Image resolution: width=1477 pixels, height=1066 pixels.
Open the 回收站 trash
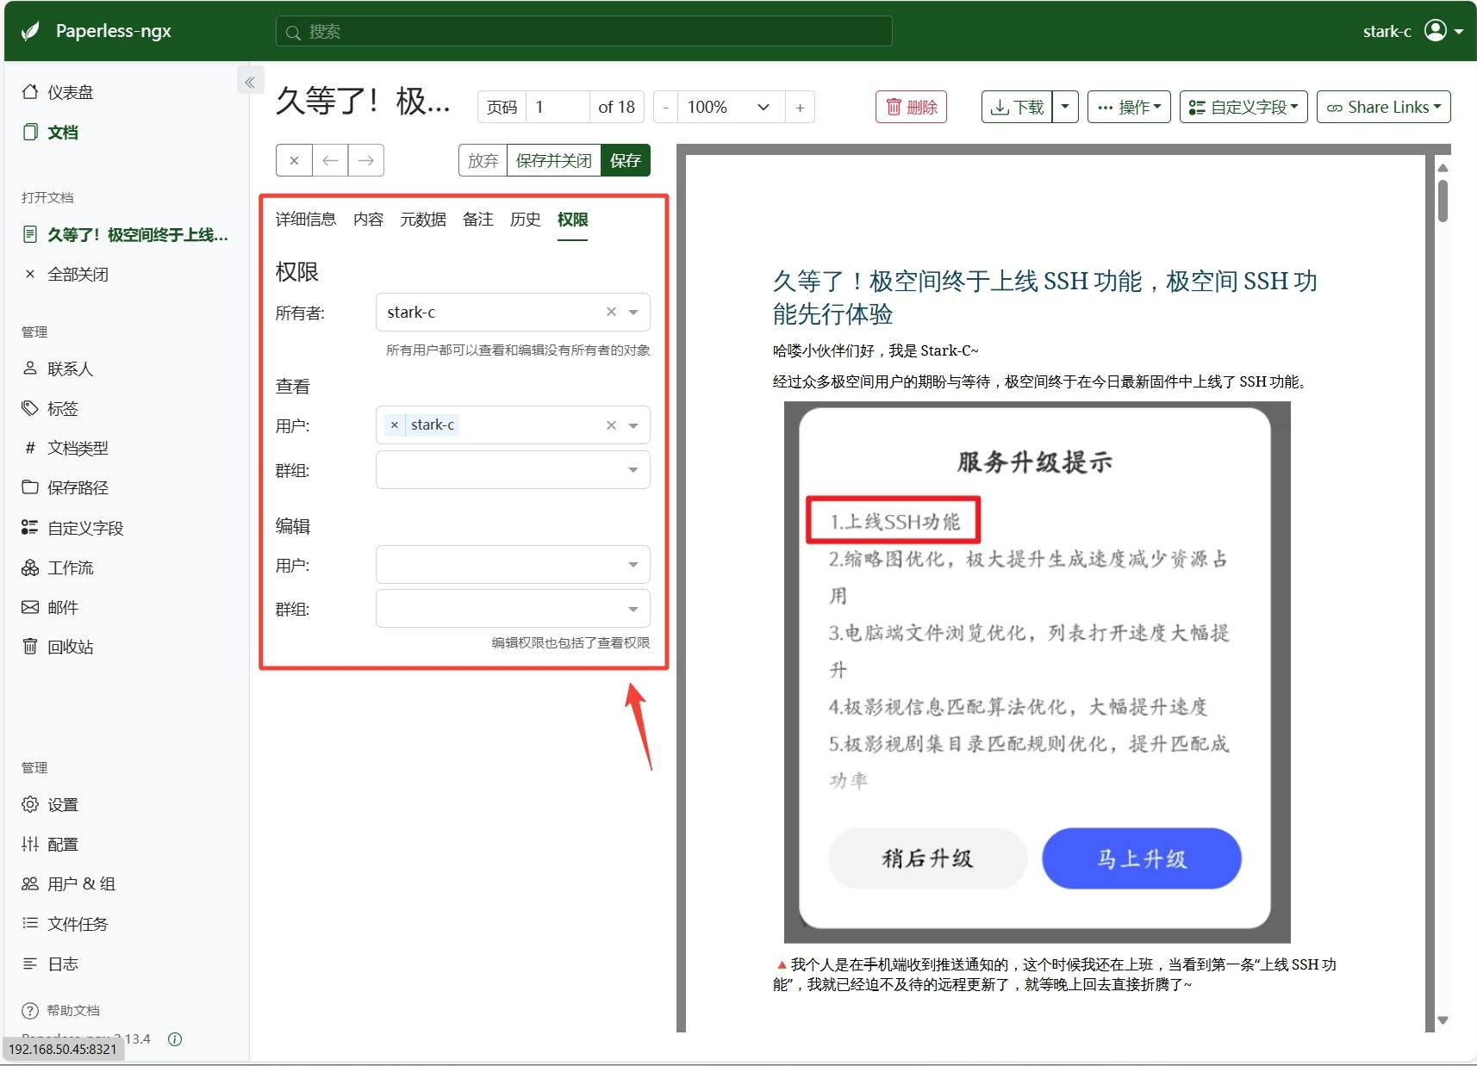coord(58,647)
